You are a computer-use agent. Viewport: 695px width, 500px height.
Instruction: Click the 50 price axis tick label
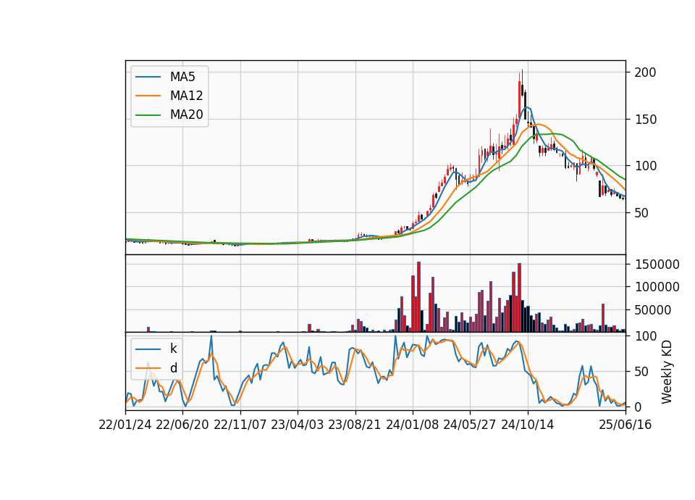[641, 213]
